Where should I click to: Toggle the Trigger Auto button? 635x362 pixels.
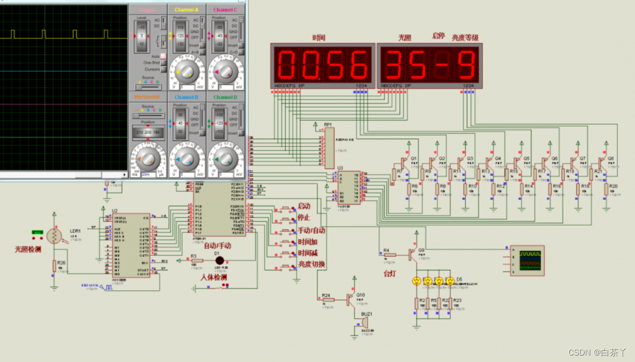tap(163, 56)
